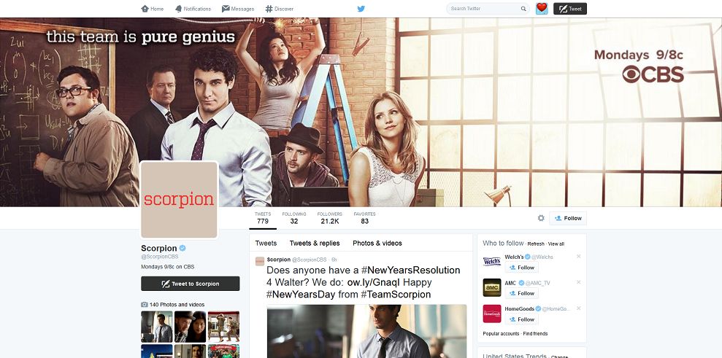This screenshot has width=722, height=358.
Task: View Favorites count 83
Action: (x=365, y=218)
